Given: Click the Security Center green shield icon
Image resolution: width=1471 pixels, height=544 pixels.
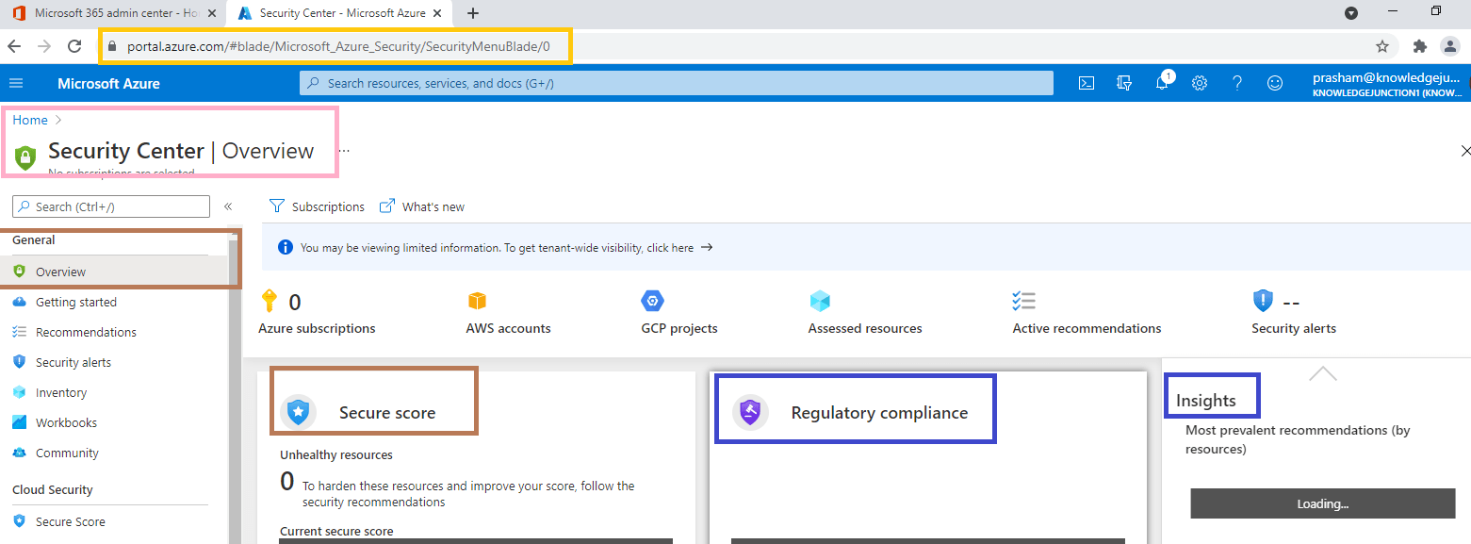Looking at the screenshot, I should pyautogui.click(x=25, y=157).
